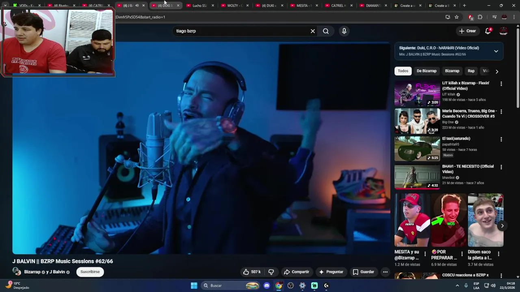Clear the YouTube search box text

pyautogui.click(x=313, y=31)
